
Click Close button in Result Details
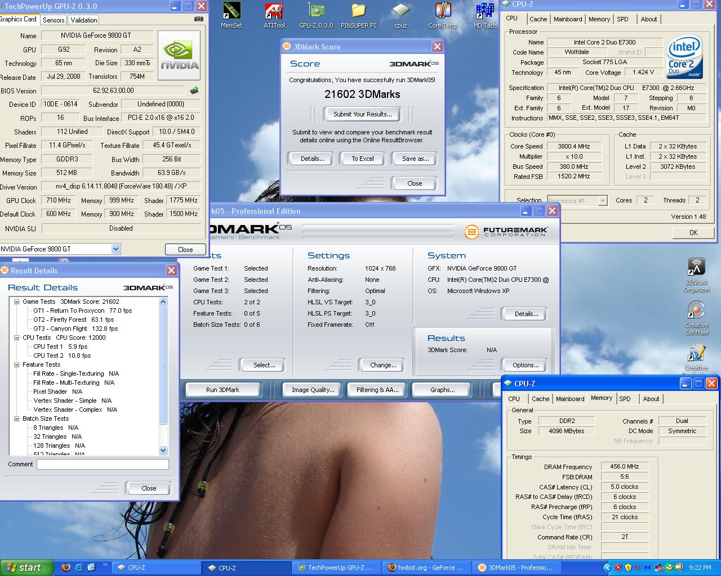point(149,488)
